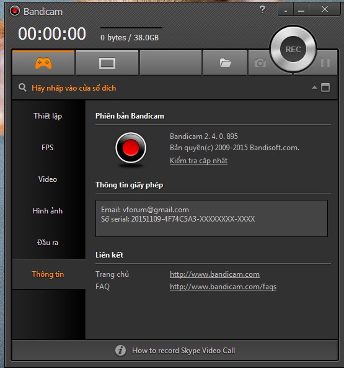Click How to record Skype Video Call

pyautogui.click(x=183, y=351)
